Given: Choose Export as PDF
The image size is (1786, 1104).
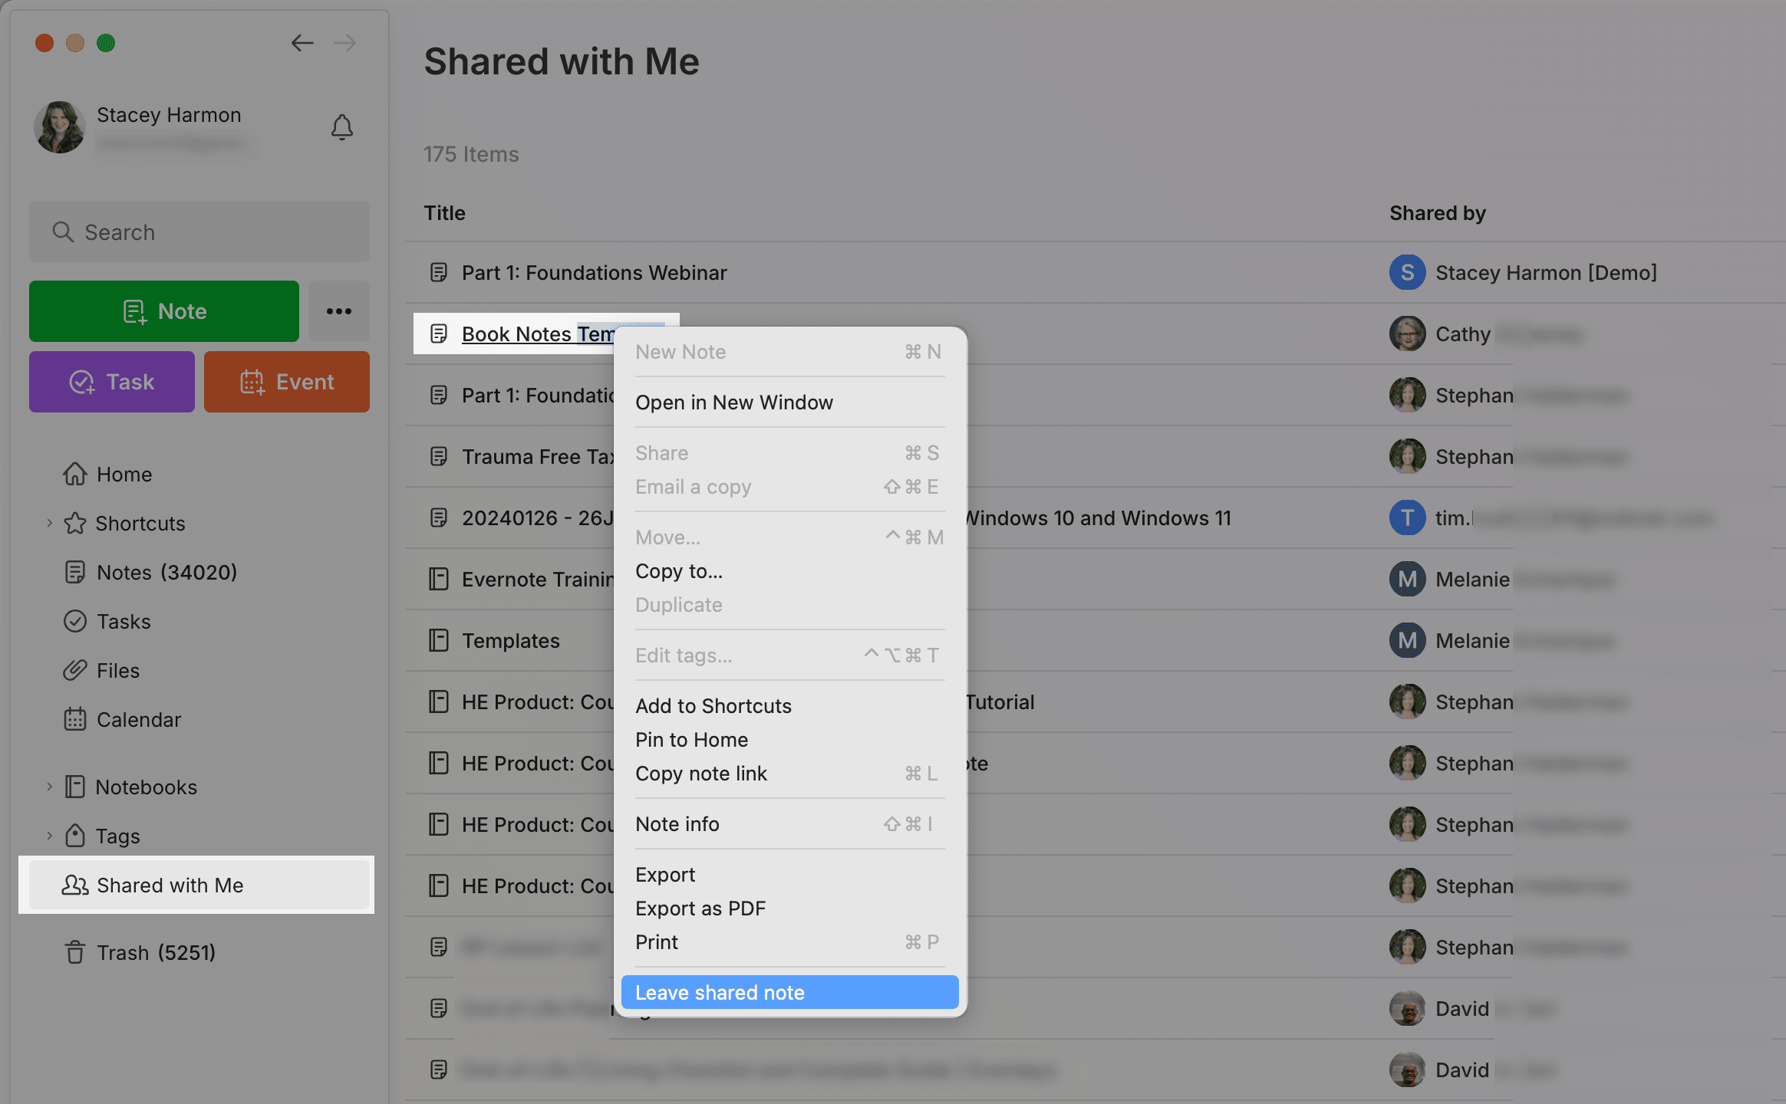Looking at the screenshot, I should pos(790,909).
